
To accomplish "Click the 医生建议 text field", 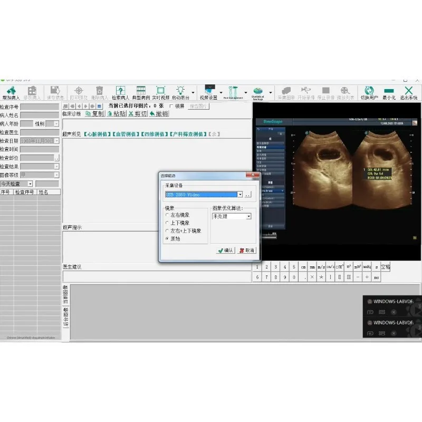I will (157, 276).
